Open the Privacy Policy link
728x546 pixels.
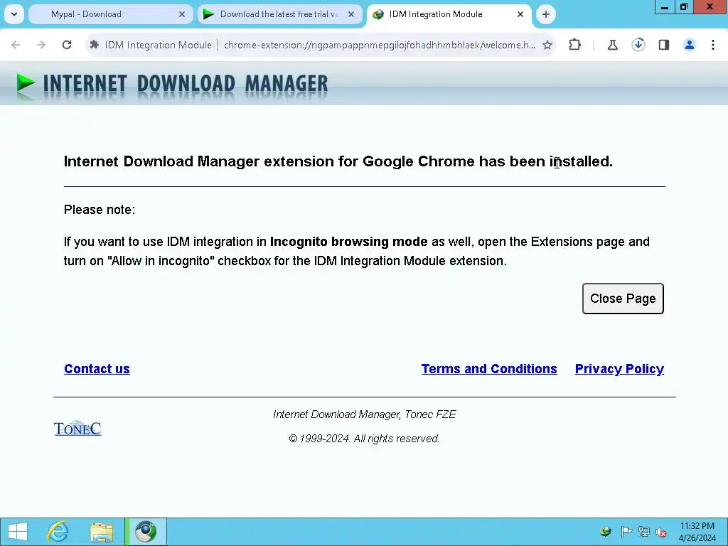coord(619,369)
